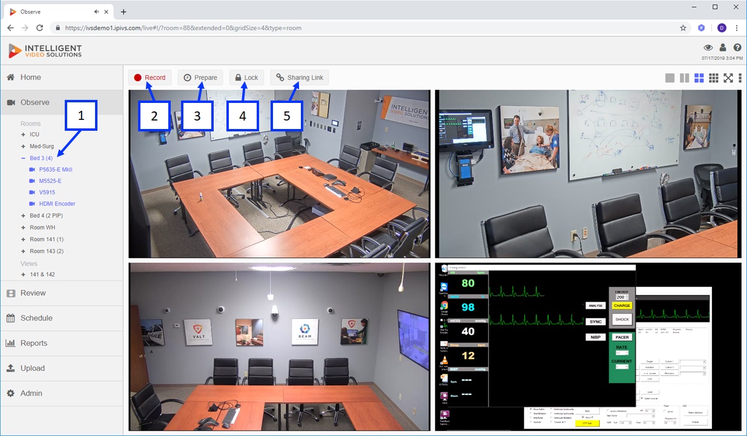Click the 07/17/2019 3:04 PM timestamp
The width and height of the screenshot is (747, 436).
click(722, 58)
